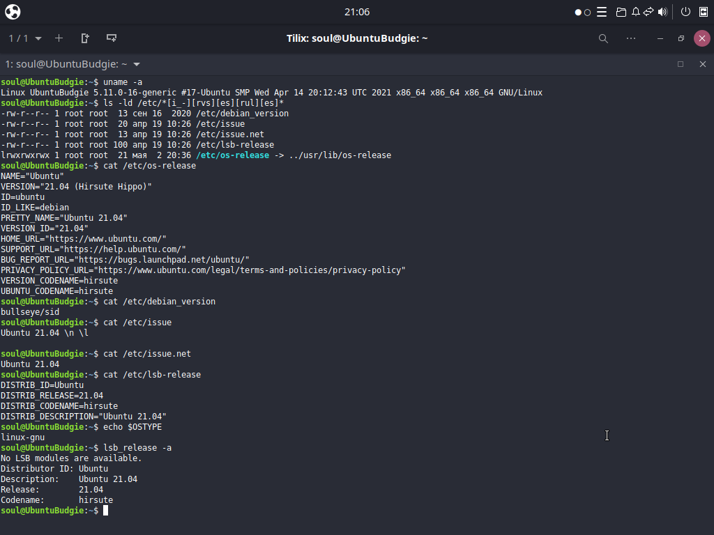
Task: Click the /etc/issue.net listing row
Action: point(132,134)
